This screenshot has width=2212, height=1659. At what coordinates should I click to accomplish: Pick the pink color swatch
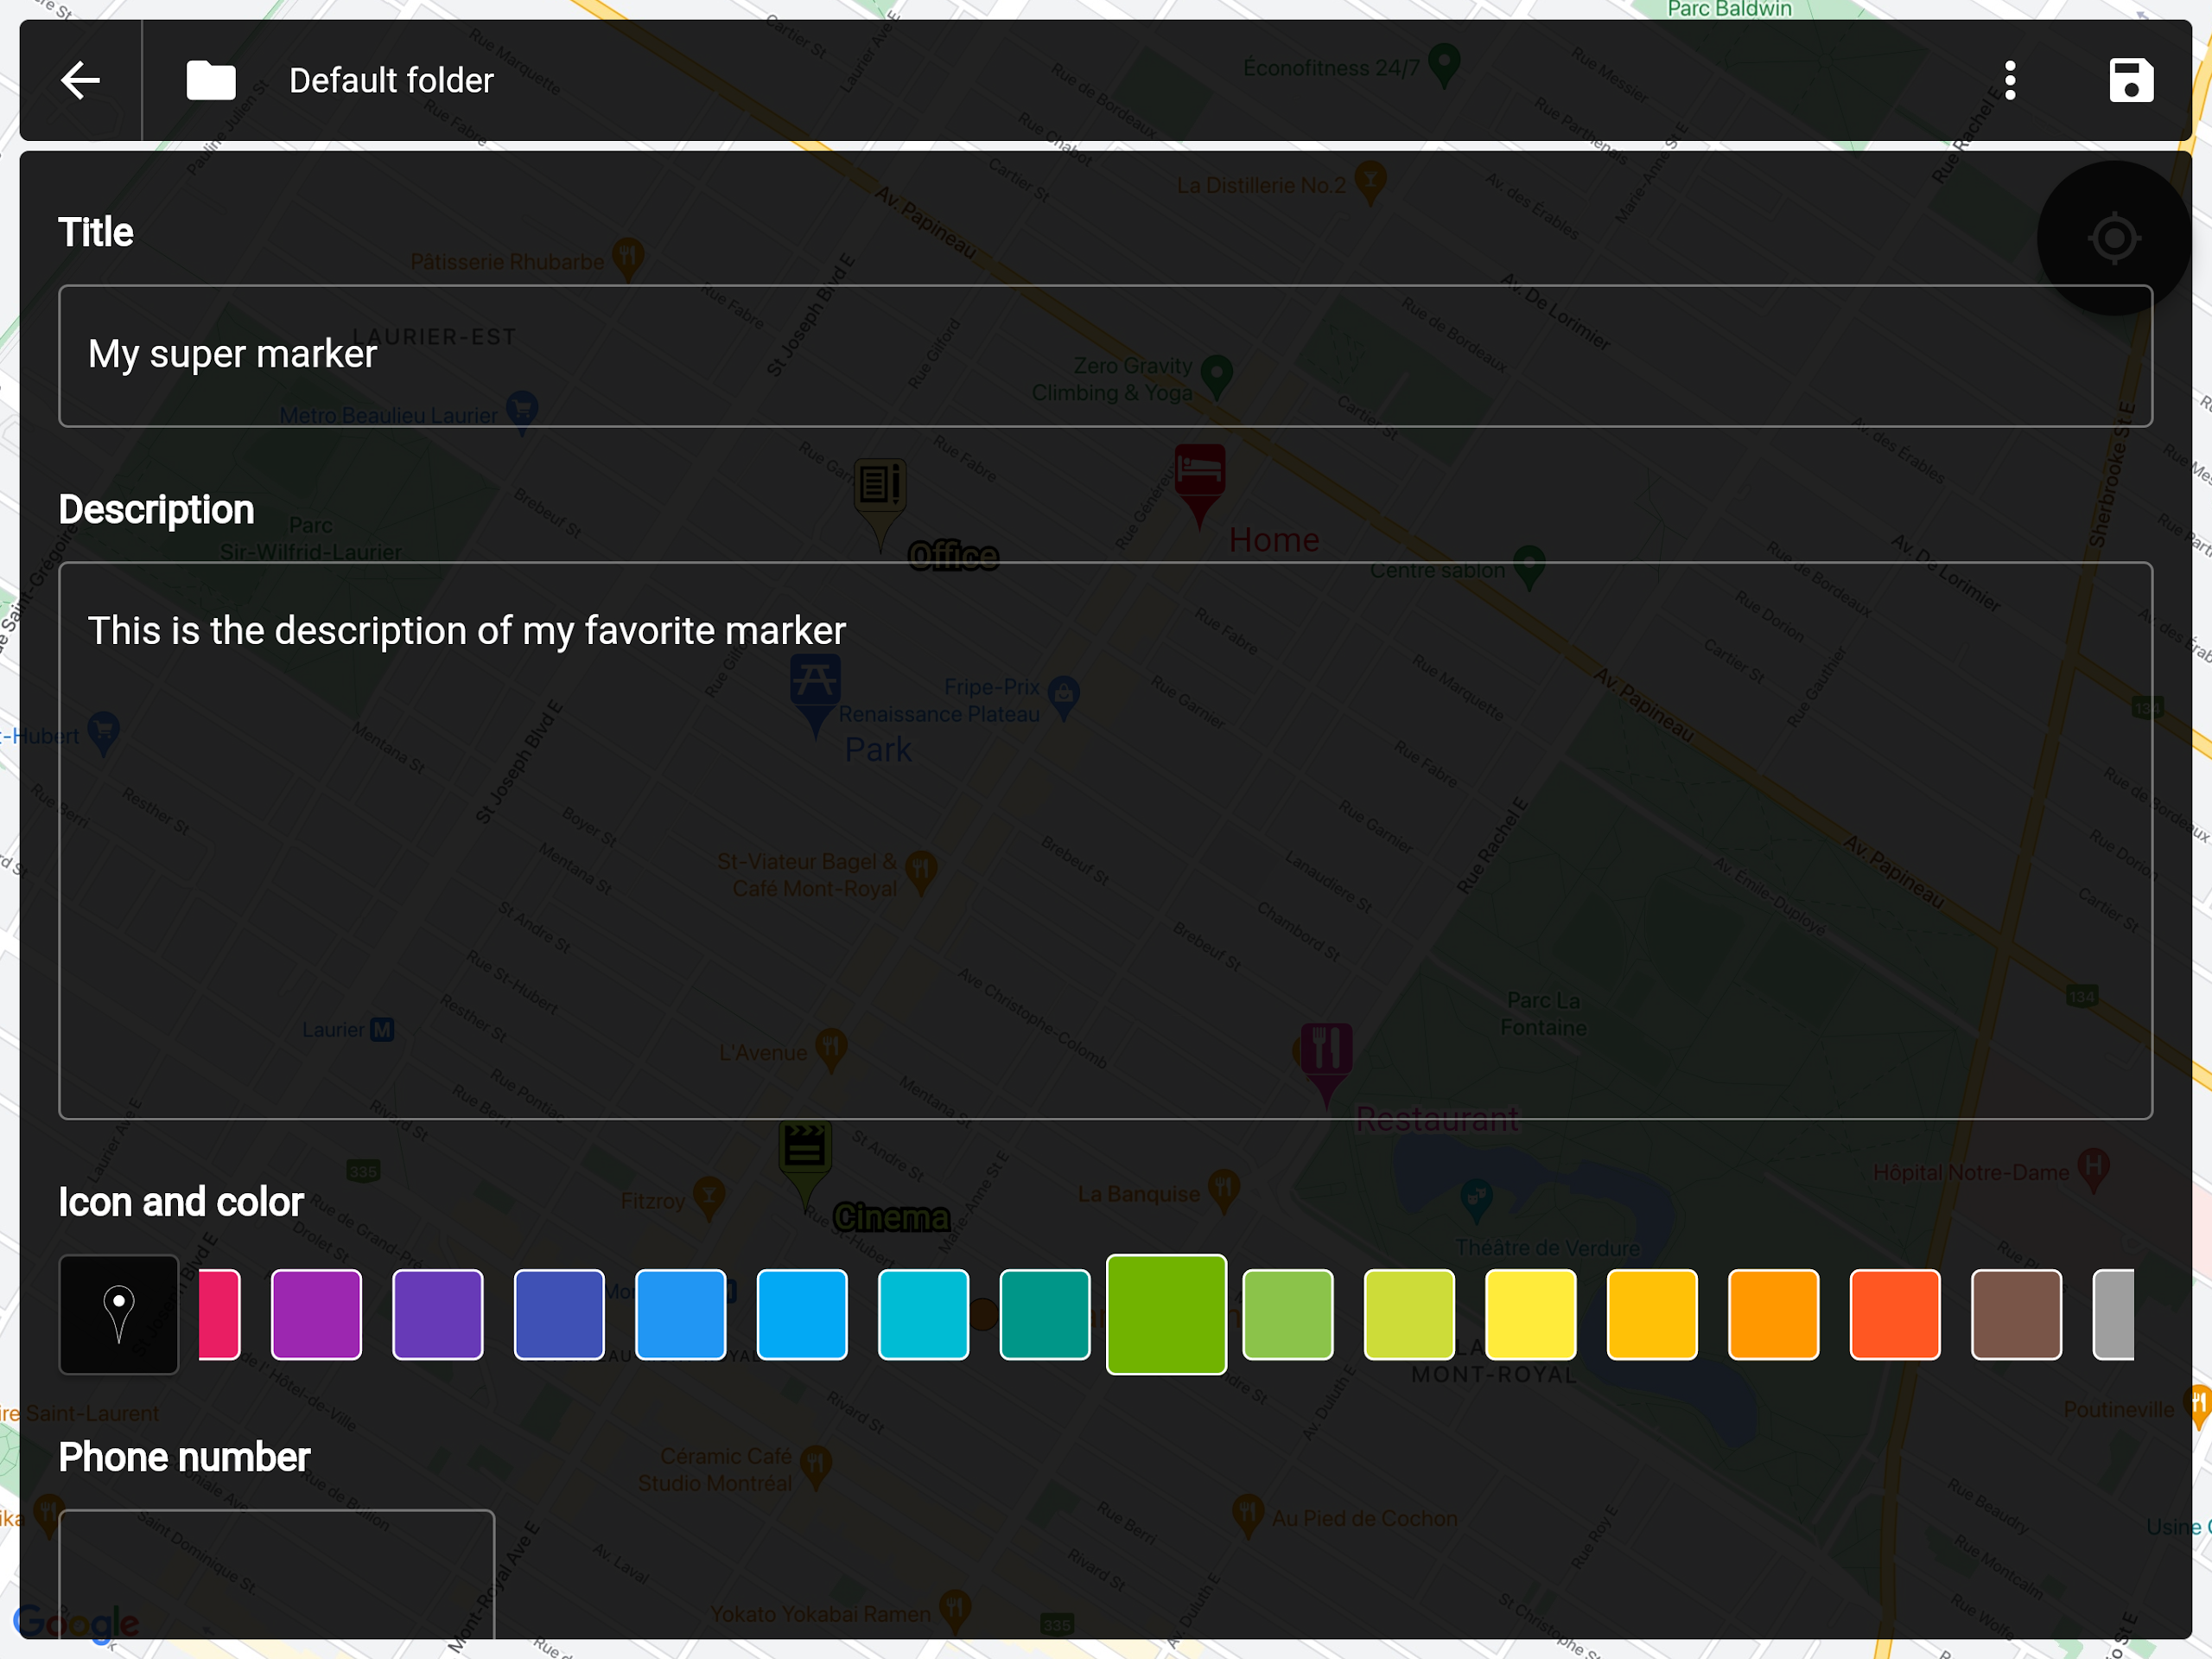[x=219, y=1315]
